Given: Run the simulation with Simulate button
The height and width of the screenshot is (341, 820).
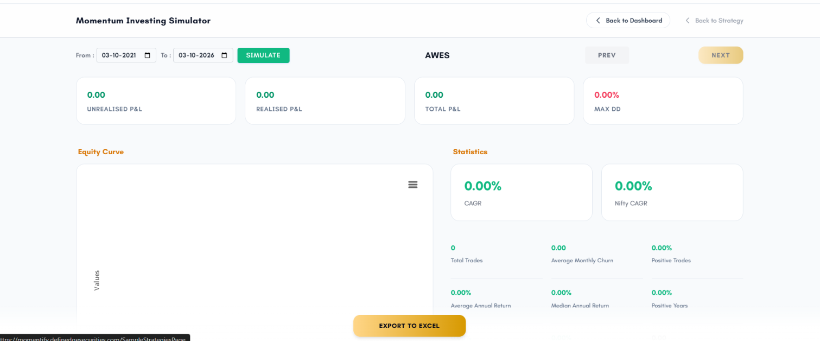Looking at the screenshot, I should pyautogui.click(x=263, y=55).
